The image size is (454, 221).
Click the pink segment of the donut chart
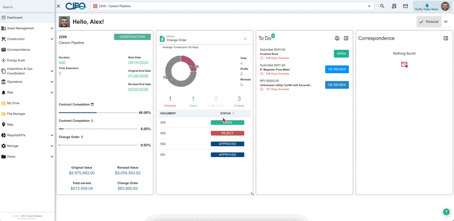click(x=189, y=63)
